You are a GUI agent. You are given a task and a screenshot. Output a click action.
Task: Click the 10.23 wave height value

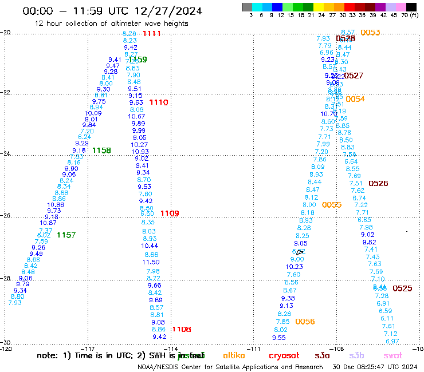(x=295, y=267)
